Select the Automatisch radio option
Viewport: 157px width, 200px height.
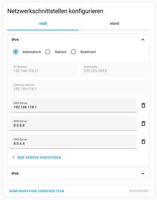pos(16,52)
